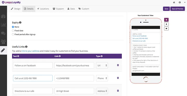This screenshot has height=96, width=187.
Task: Edit the Follow us on Facebook text field
Action: (x=33, y=65)
